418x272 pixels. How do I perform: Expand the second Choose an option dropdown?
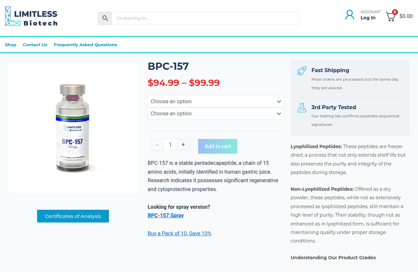216,114
